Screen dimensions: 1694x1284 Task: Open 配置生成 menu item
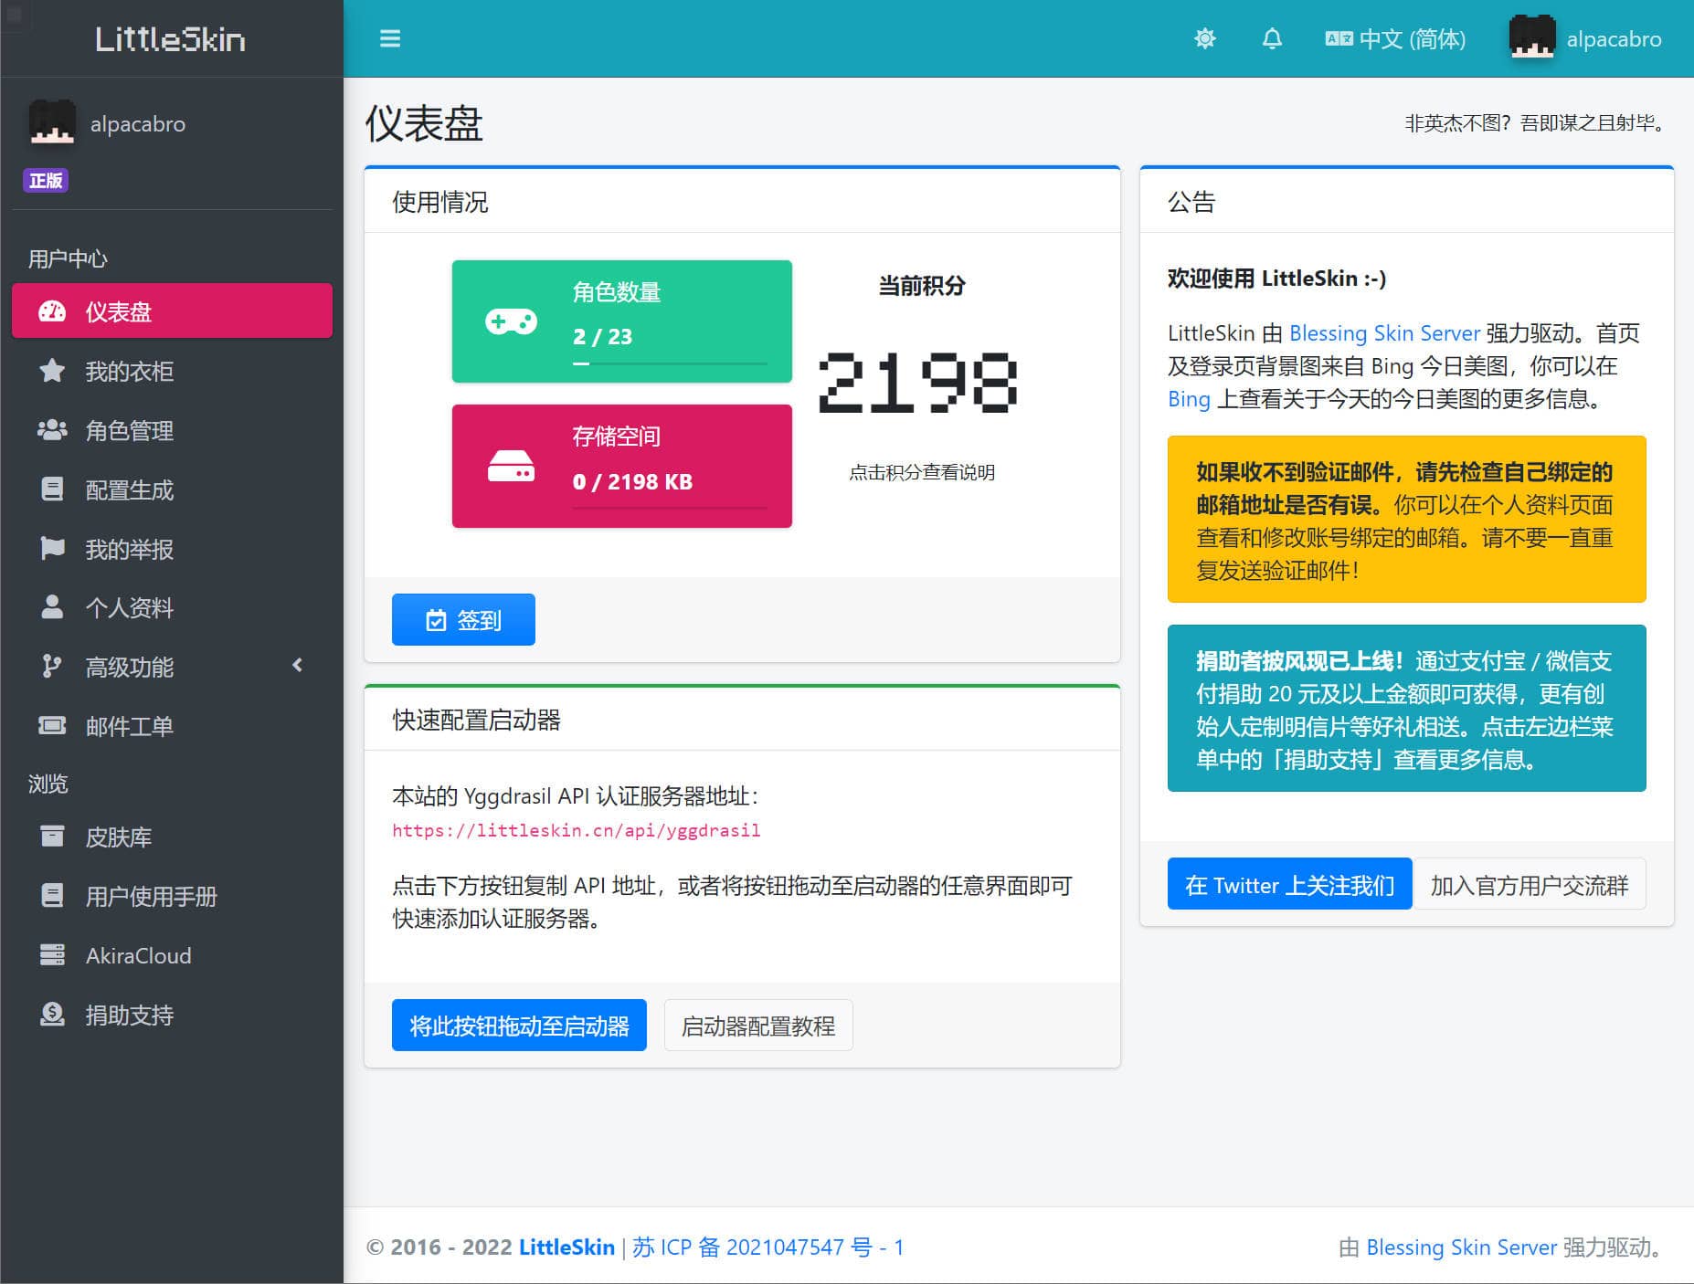172,489
